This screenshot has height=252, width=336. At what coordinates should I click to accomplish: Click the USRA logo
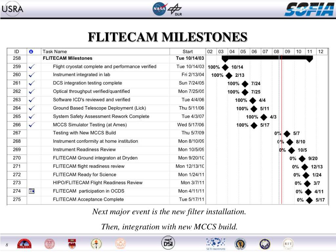click(x=12, y=9)
